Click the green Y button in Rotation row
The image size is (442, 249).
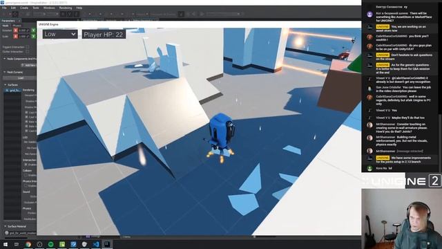[x=34, y=30]
